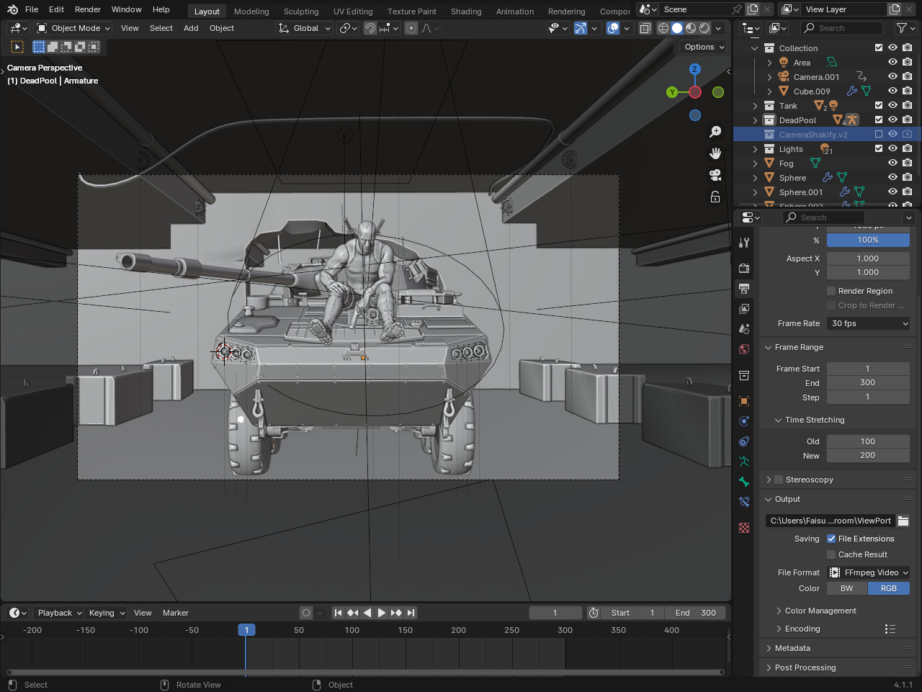Screen dimensions: 922x692
Task: Select RGB color mode for output
Action: [889, 588]
